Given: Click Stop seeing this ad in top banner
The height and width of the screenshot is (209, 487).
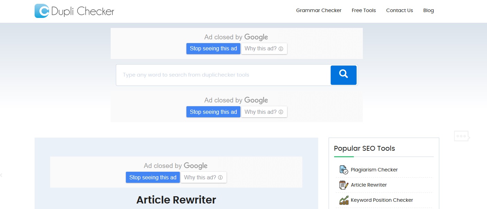Looking at the screenshot, I should coord(213,49).
